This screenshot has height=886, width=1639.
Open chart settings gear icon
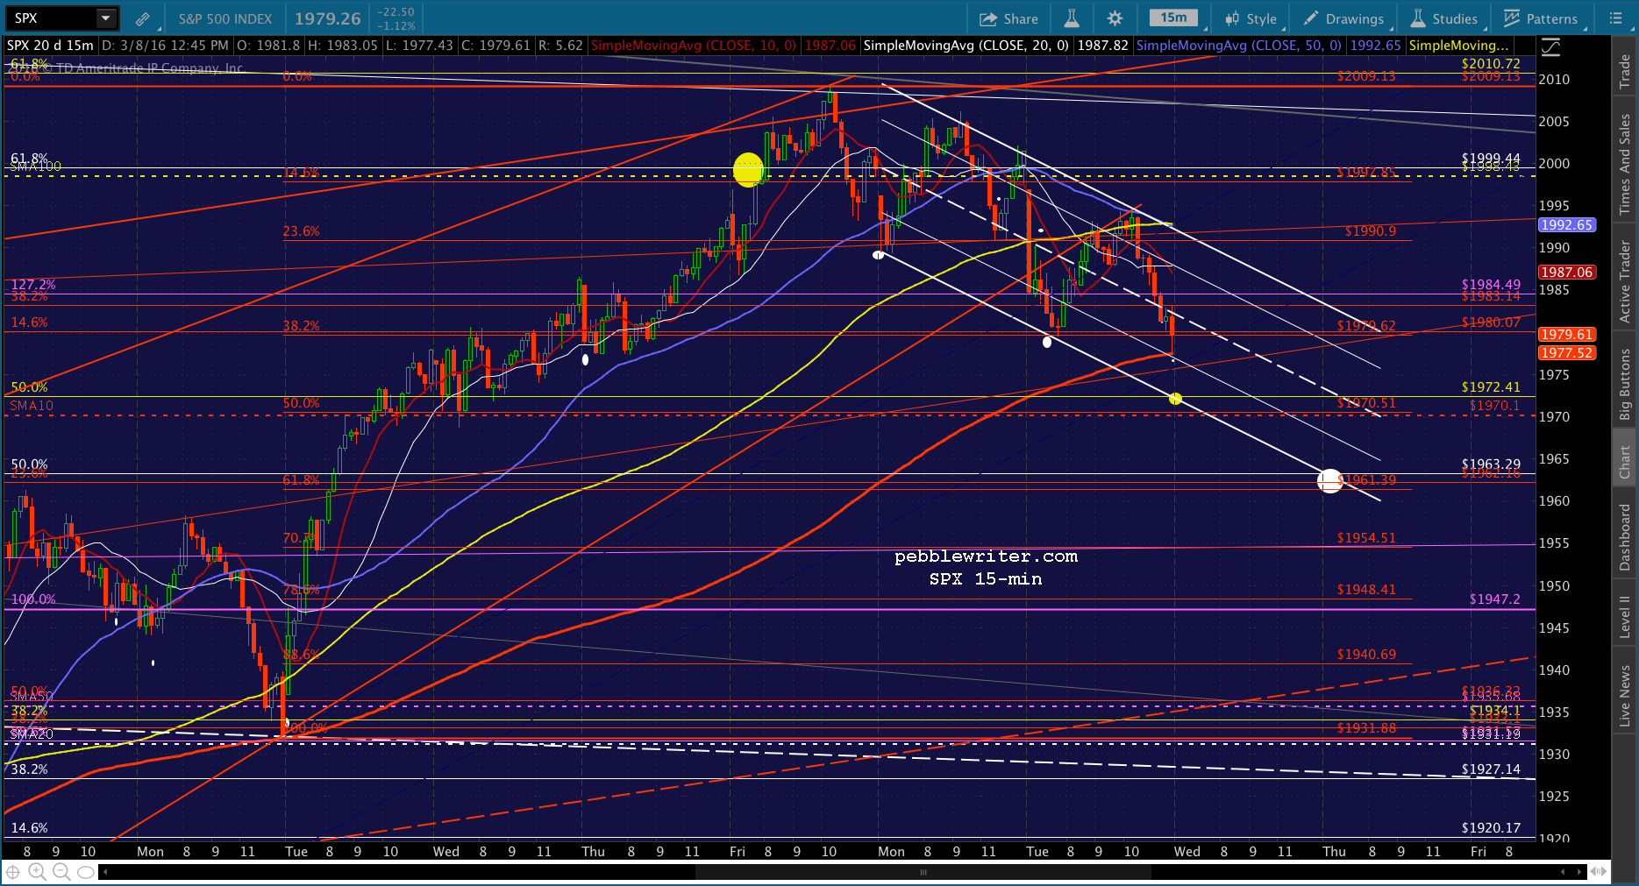click(1115, 18)
